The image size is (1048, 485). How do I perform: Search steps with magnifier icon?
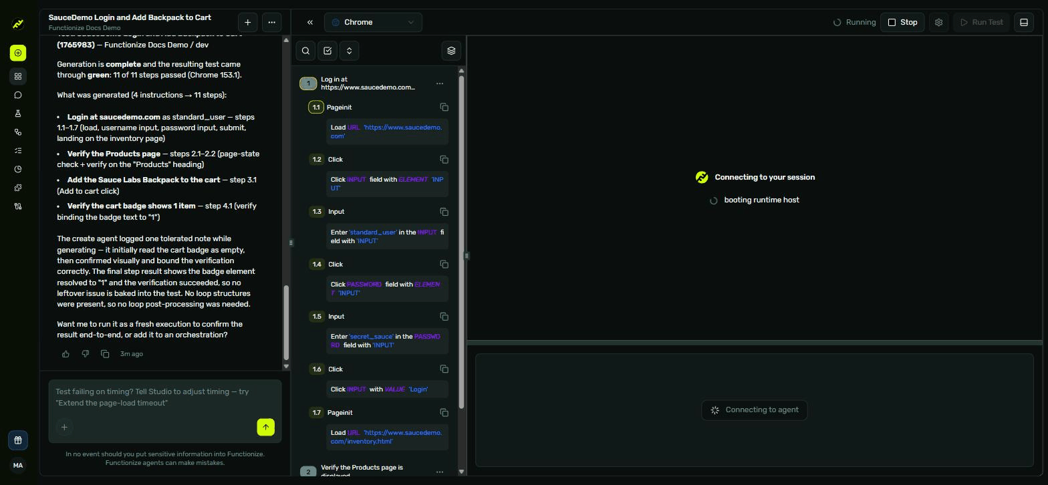click(305, 51)
